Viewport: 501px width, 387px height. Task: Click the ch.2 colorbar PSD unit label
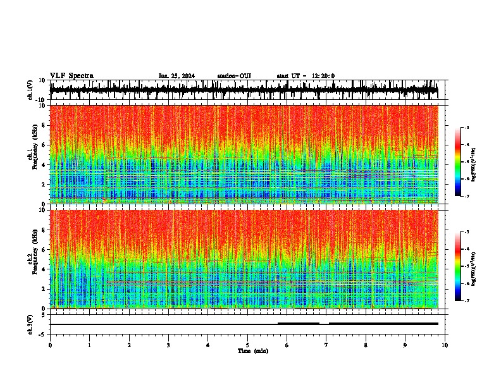click(474, 269)
